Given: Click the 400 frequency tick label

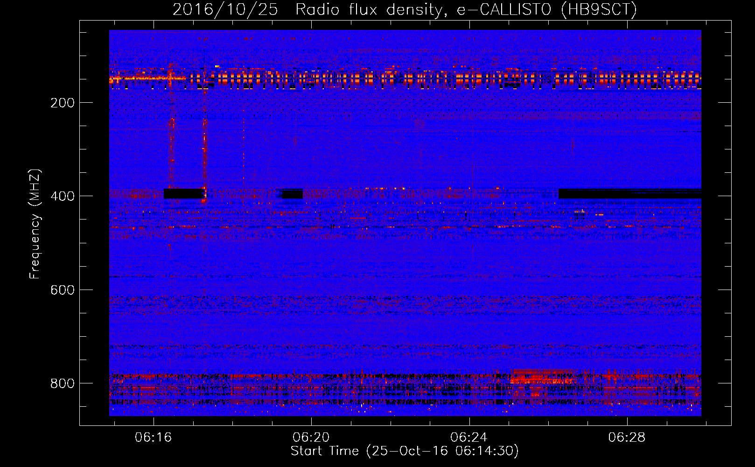Looking at the screenshot, I should [63, 196].
